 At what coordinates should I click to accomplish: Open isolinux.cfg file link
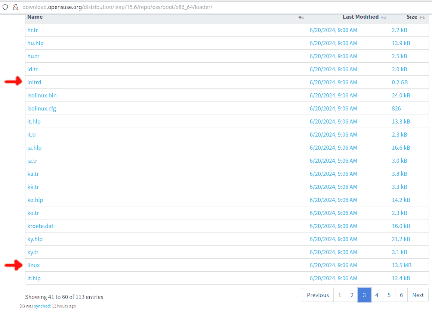tap(41, 108)
